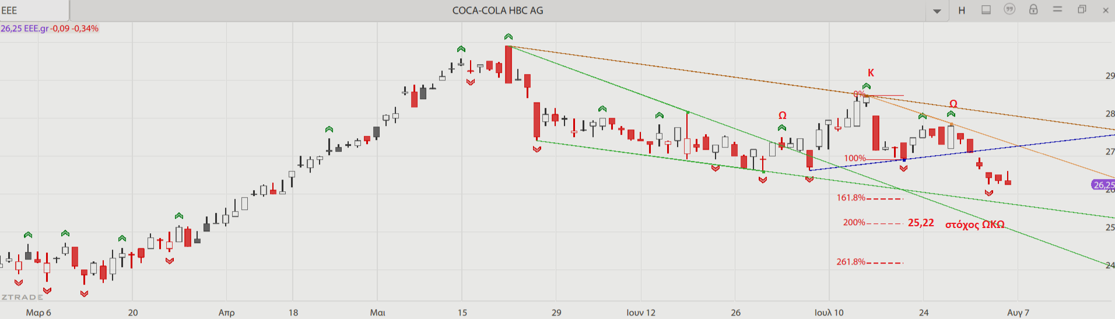Click the restore window icon
Image resolution: width=1115 pixels, height=319 pixels.
point(1082,9)
